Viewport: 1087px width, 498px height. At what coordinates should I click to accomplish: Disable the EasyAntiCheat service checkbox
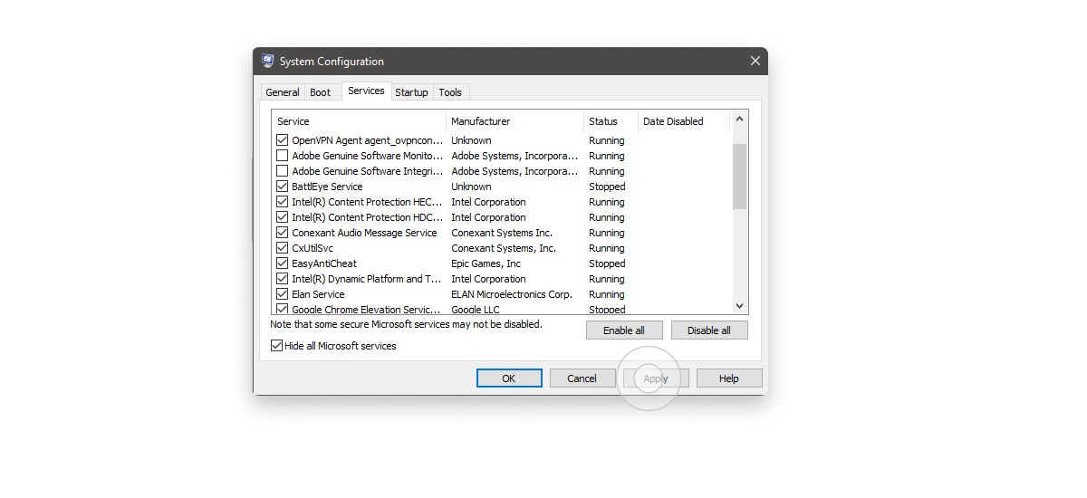(283, 263)
